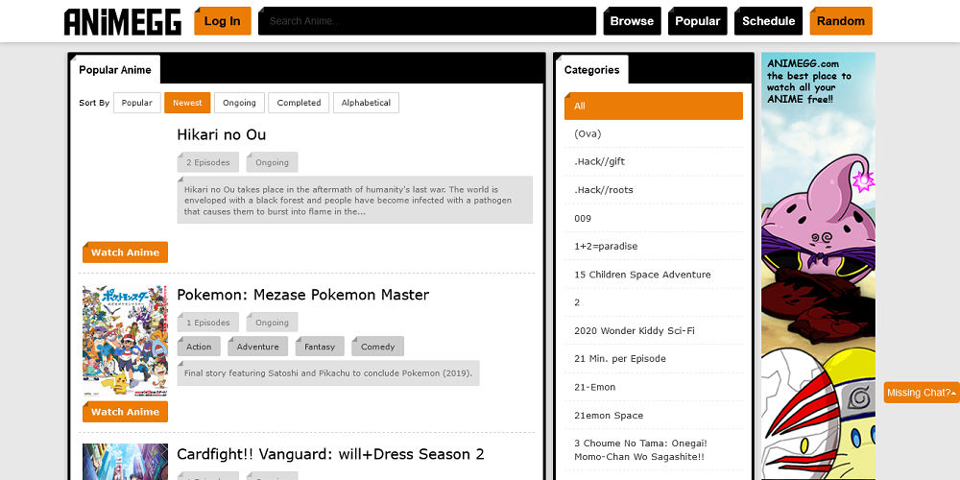Select the Popular Anime tab
Screen dimensions: 960x480
coord(115,70)
